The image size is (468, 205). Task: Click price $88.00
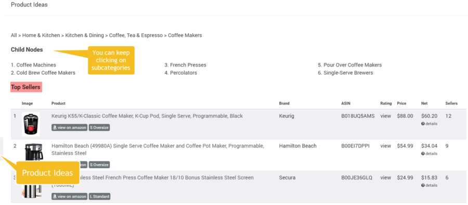coord(405,116)
